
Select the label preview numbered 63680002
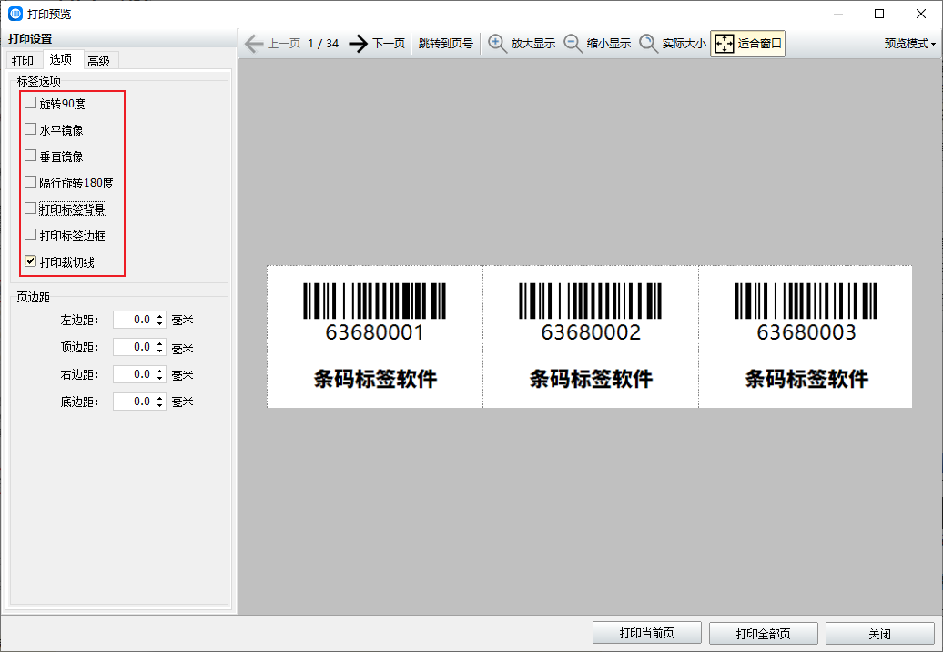coord(591,337)
